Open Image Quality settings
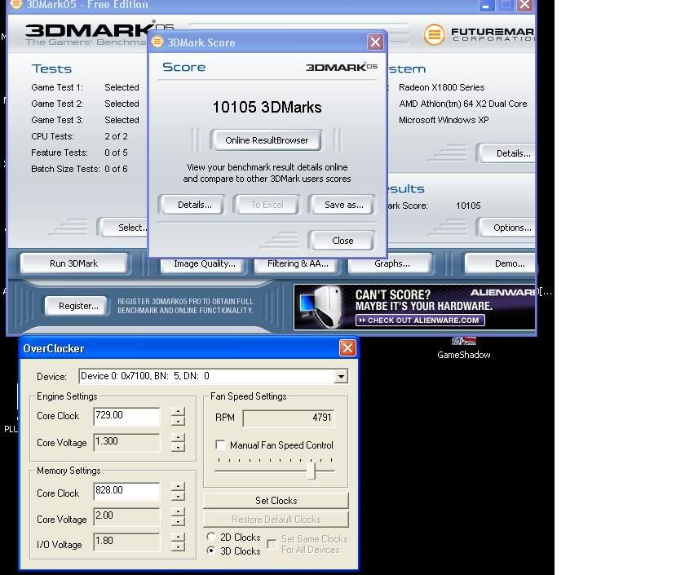 point(204,264)
